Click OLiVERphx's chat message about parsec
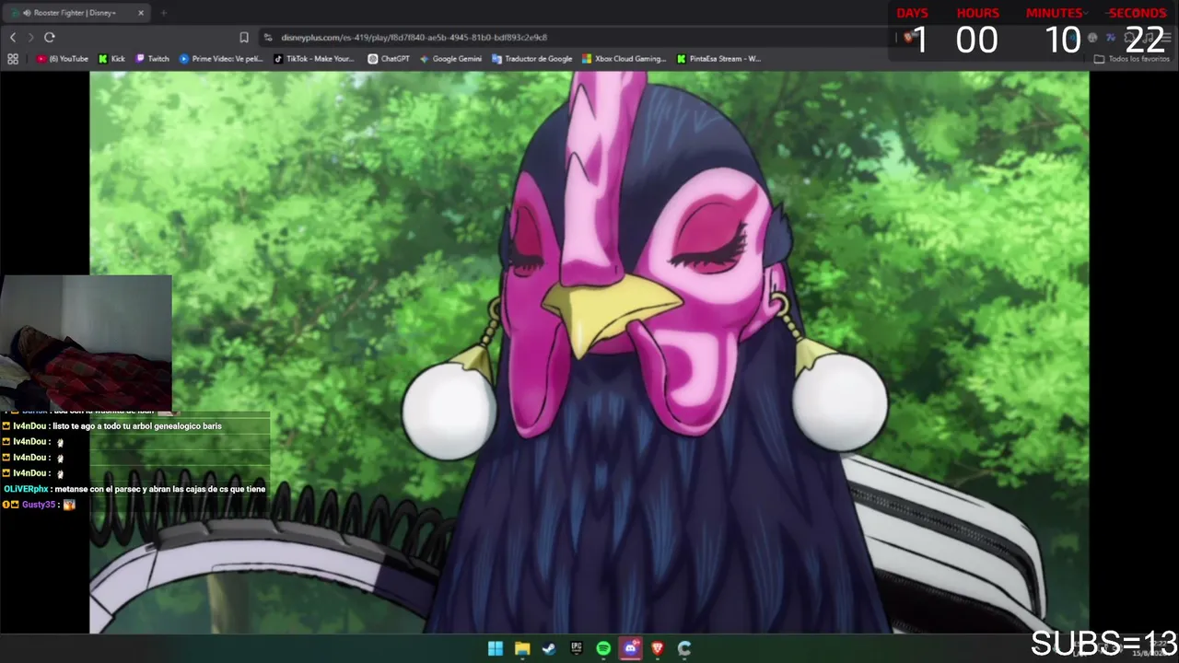 tap(134, 489)
